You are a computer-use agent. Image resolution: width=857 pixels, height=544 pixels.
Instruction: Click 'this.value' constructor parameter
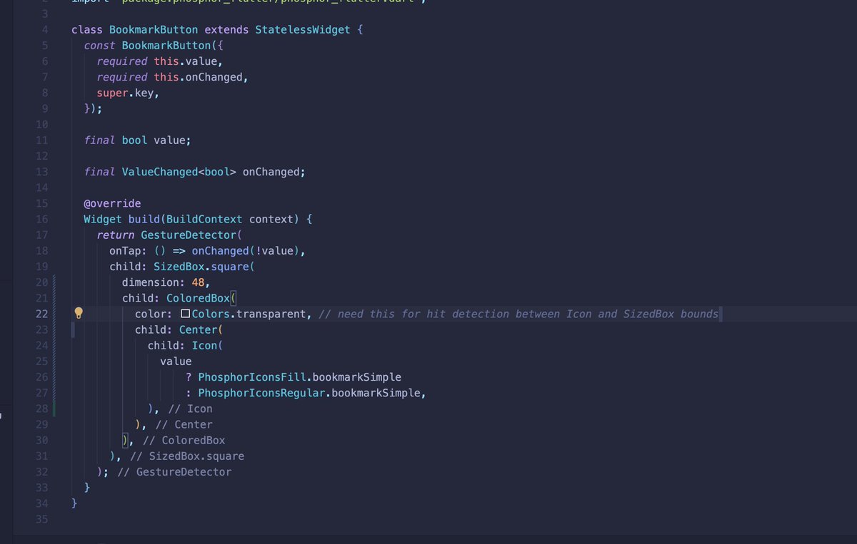pos(186,61)
